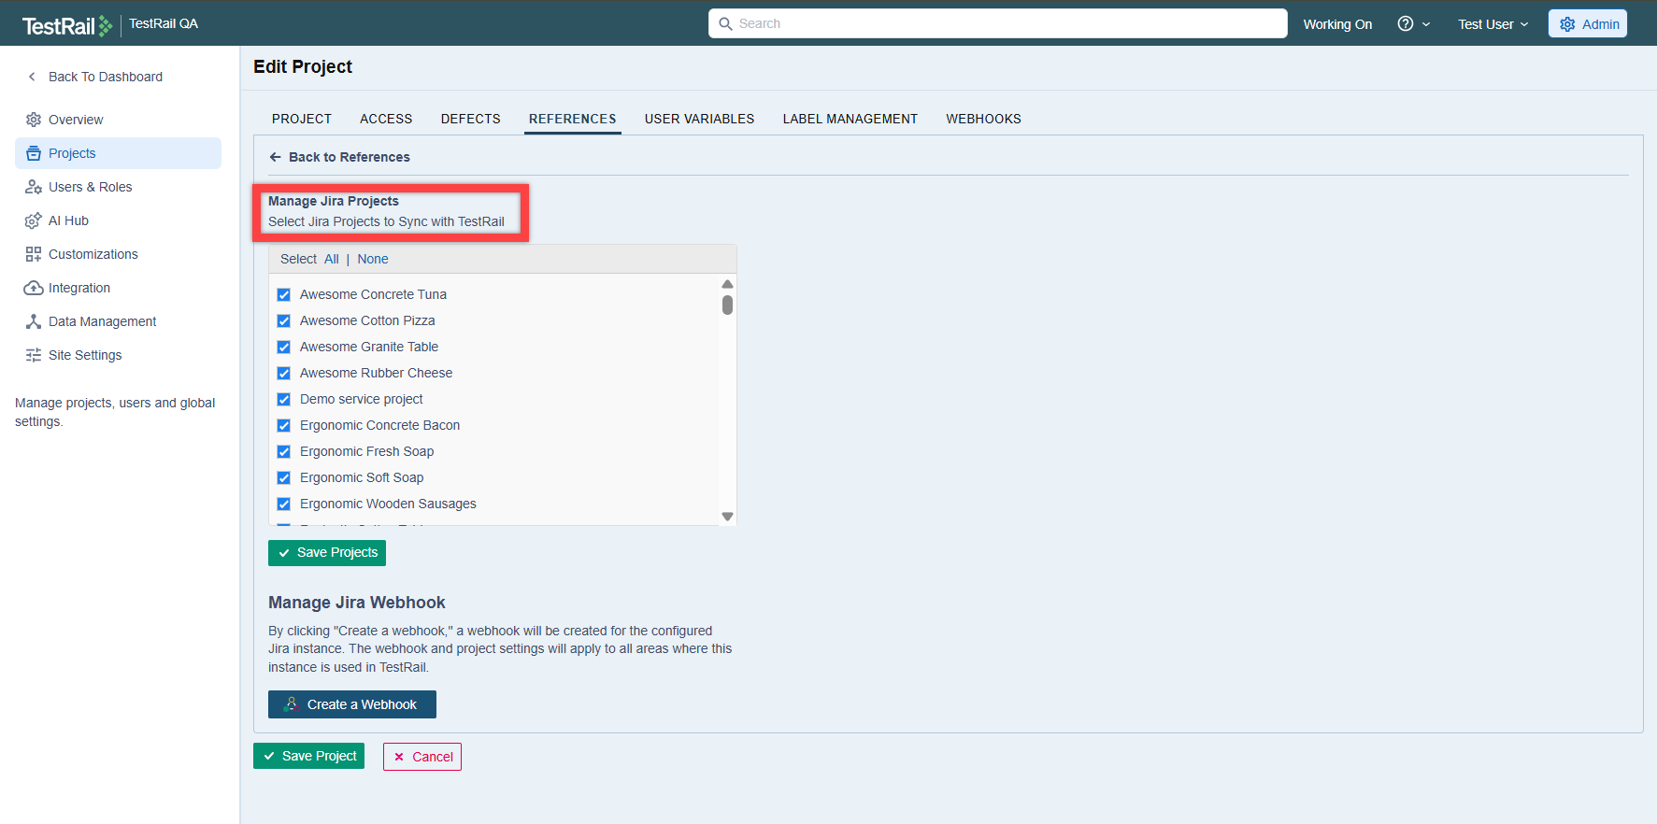This screenshot has height=824, width=1657.
Task: Click the Save Projects button
Action: pyautogui.click(x=327, y=553)
